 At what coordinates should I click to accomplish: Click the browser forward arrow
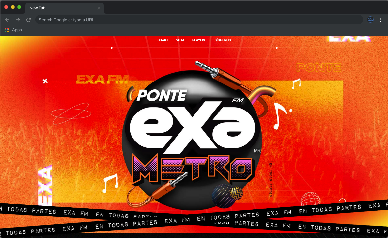18,20
